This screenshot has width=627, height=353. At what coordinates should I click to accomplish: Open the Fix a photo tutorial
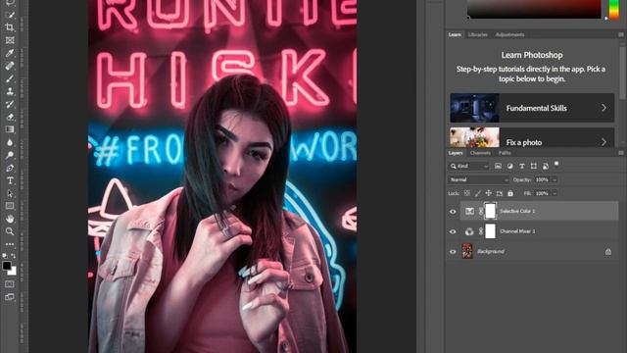click(532, 137)
